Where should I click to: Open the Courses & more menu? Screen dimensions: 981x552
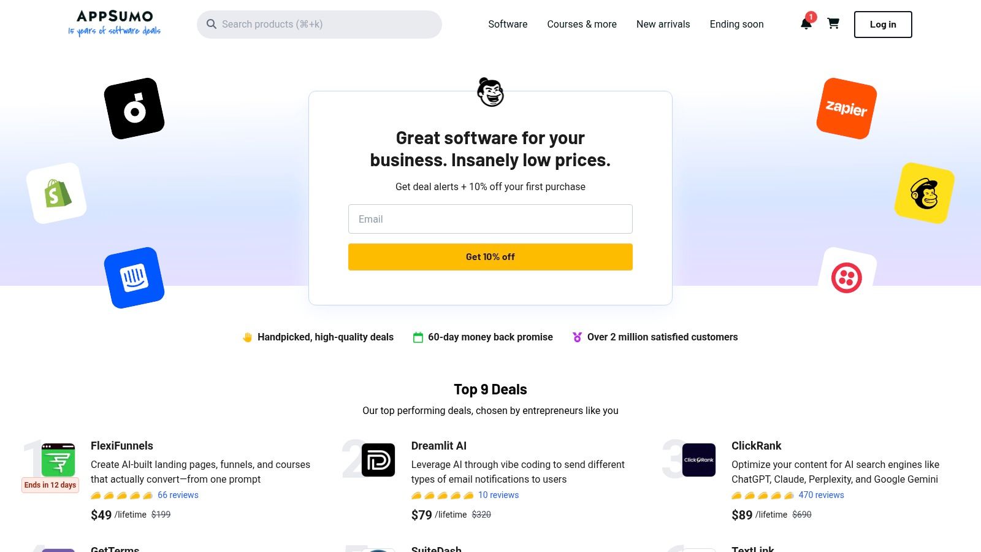pyautogui.click(x=581, y=25)
